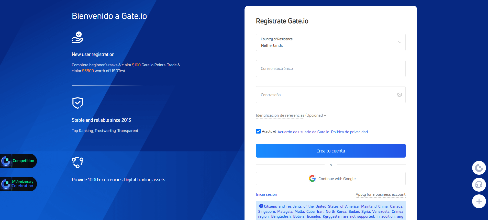Click the Acepto el label text
Image resolution: width=488 pixels, height=220 pixels.
tap(269, 131)
